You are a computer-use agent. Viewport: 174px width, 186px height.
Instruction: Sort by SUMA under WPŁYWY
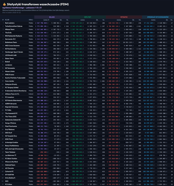click(83, 20)
